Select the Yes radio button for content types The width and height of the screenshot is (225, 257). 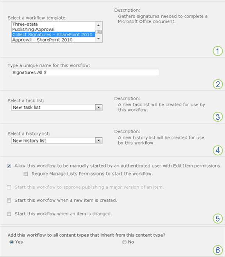(x=11, y=242)
